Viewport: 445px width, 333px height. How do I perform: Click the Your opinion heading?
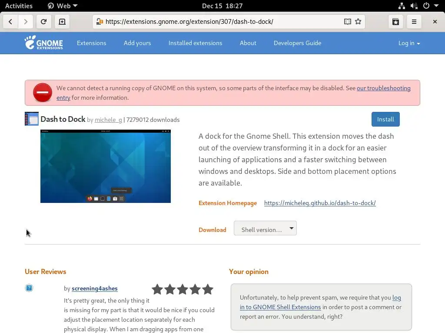tap(249, 271)
